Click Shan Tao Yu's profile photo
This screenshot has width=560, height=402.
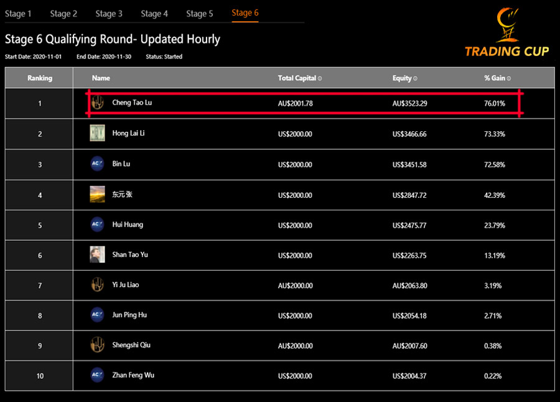(x=97, y=255)
